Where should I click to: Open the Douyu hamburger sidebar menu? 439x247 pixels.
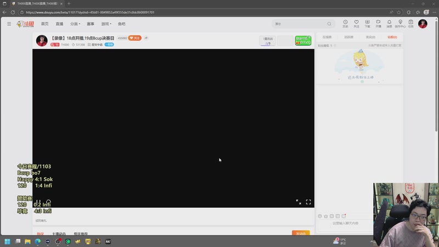(9, 24)
